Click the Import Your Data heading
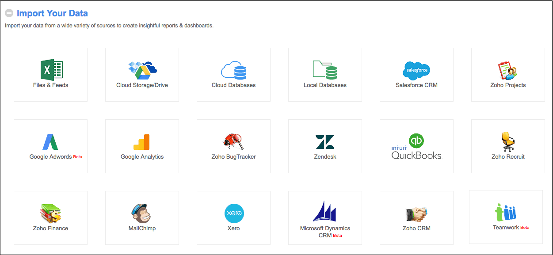 (x=52, y=13)
